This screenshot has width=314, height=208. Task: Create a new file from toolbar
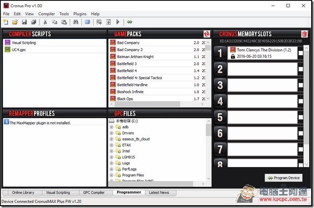point(6,22)
